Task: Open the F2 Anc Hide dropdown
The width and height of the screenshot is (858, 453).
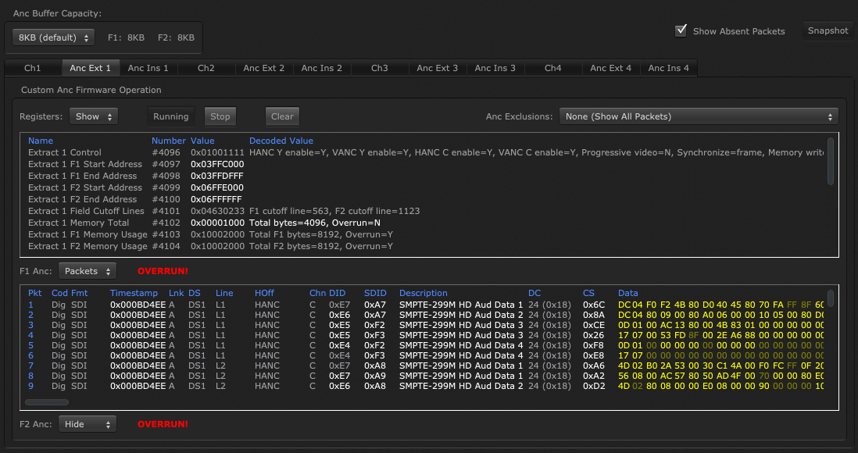Action: pyautogui.click(x=87, y=424)
